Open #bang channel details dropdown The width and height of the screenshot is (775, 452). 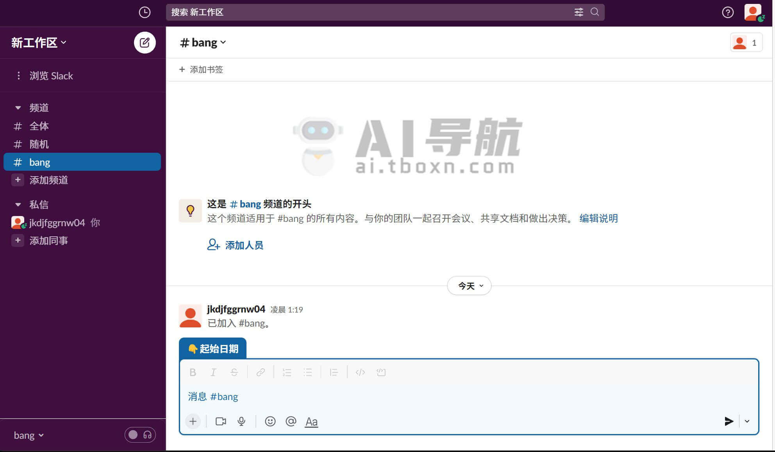[x=203, y=42]
